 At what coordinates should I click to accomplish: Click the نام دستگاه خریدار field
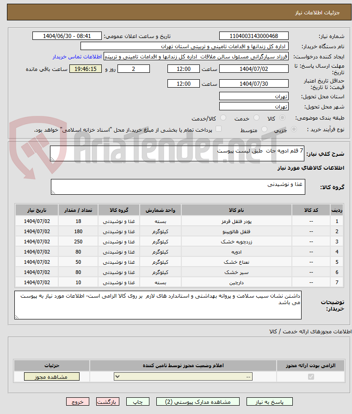tap(185, 46)
